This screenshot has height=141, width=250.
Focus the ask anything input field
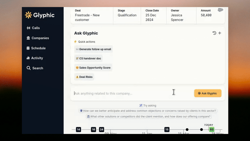[x=132, y=93]
